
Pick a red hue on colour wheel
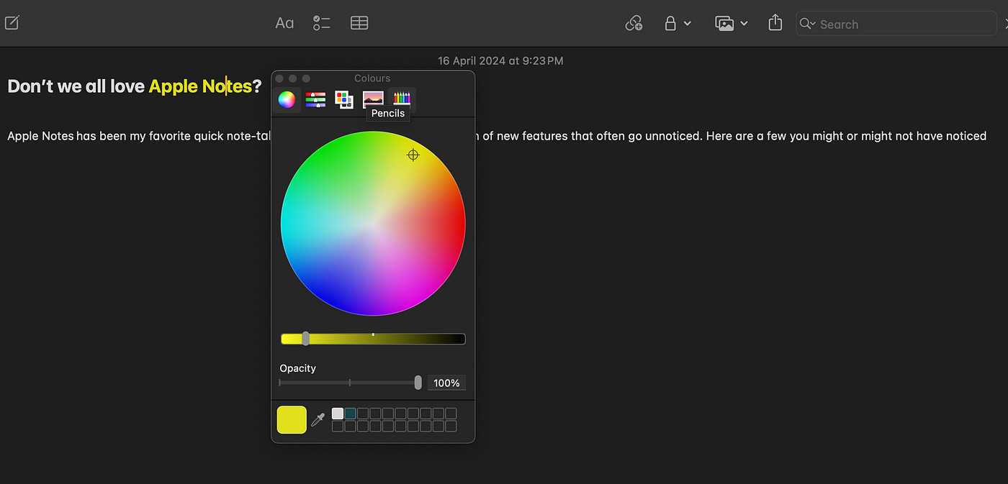click(x=454, y=224)
